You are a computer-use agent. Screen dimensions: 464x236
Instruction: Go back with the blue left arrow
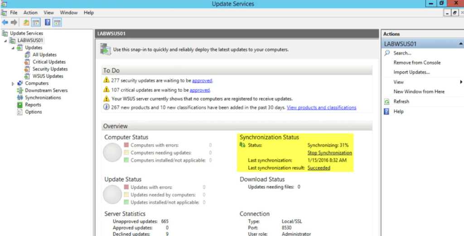[x=5, y=23]
